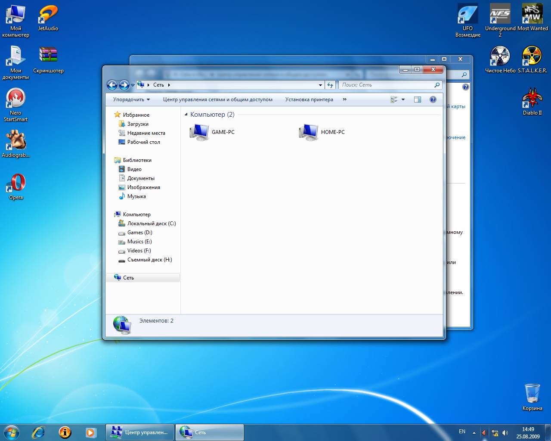The width and height of the screenshot is (551, 441).
Task: Click the Forward navigation arrow
Action: click(x=124, y=85)
